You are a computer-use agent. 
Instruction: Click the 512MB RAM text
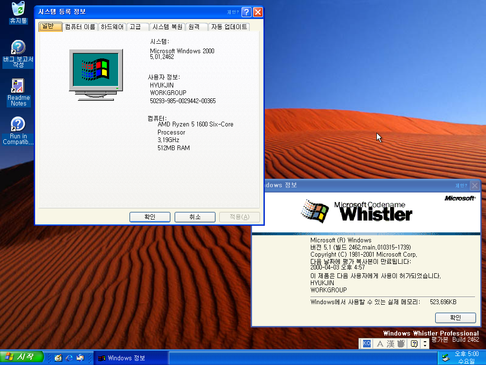click(174, 148)
